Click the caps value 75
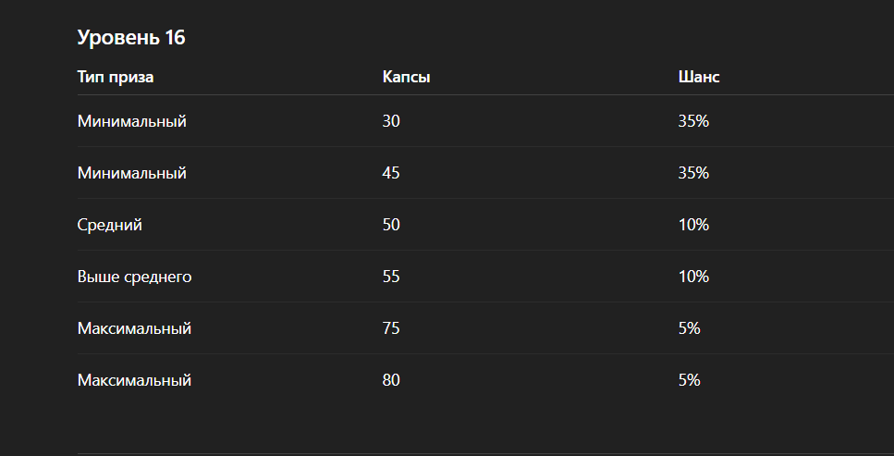 point(391,328)
